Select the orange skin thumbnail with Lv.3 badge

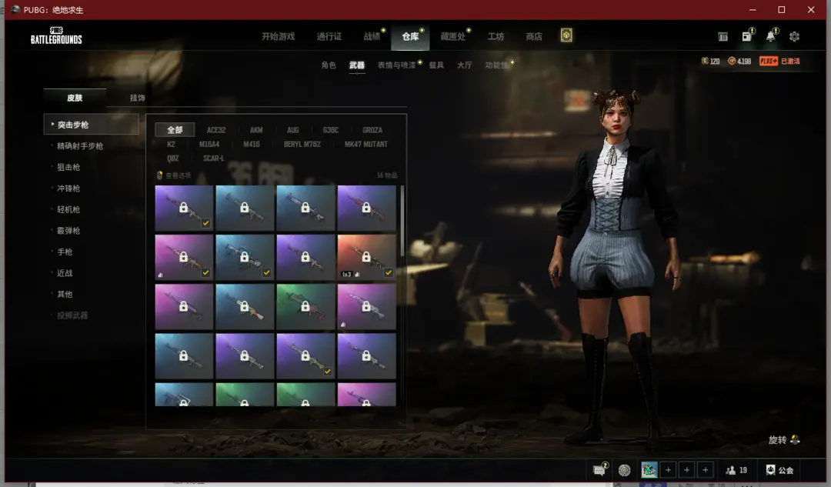click(x=367, y=257)
